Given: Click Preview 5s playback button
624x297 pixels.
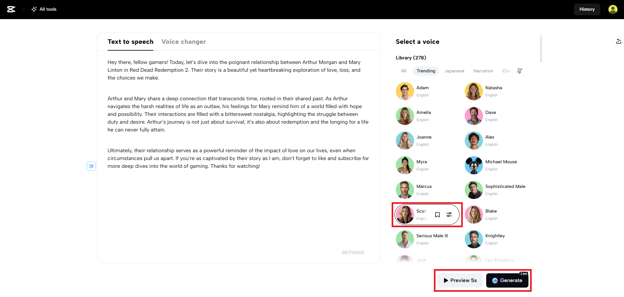Looking at the screenshot, I should click(459, 280).
